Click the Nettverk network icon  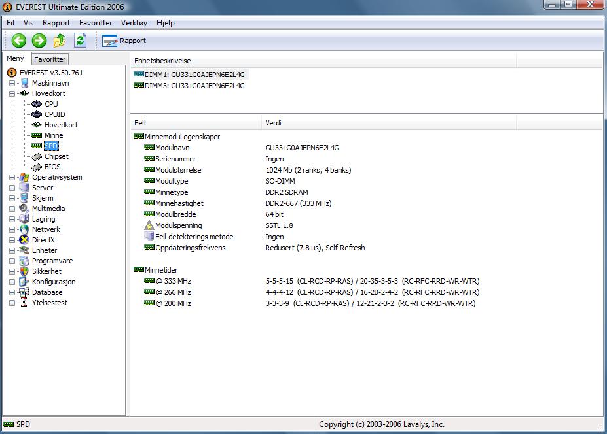[x=24, y=229]
